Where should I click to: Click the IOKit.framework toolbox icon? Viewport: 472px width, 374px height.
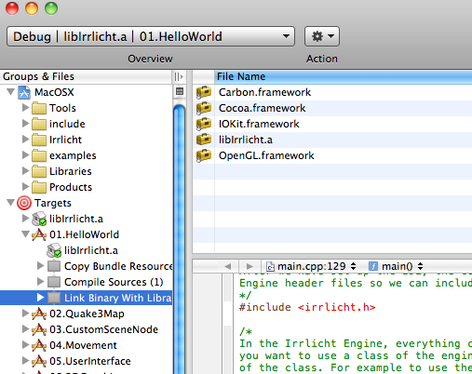tap(204, 124)
